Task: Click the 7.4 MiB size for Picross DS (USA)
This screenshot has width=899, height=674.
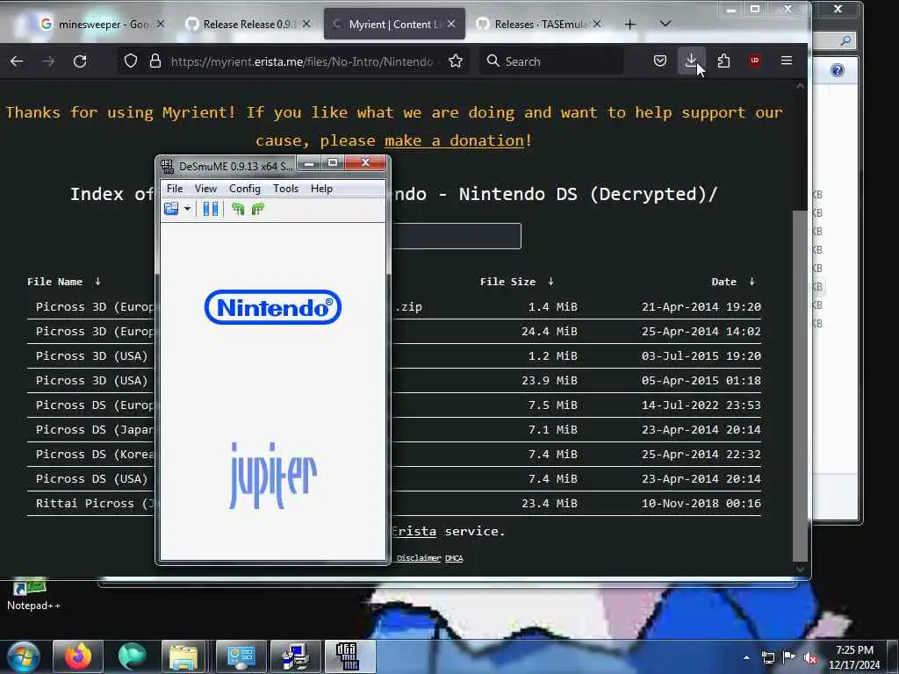Action: point(553,478)
